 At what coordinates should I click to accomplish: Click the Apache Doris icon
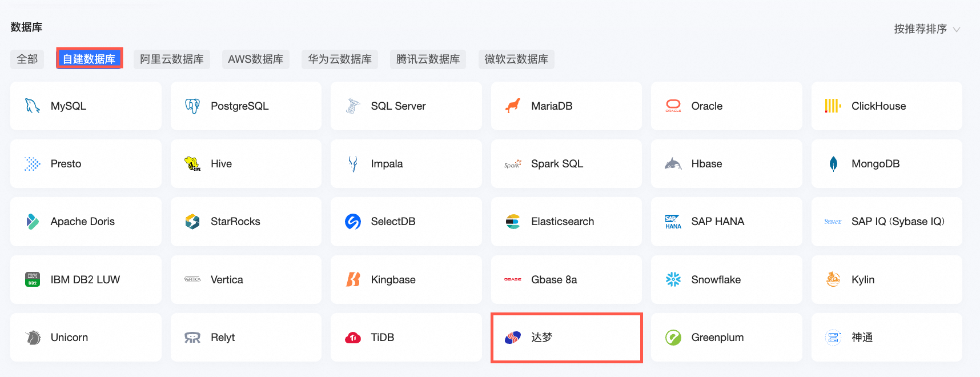pos(33,222)
